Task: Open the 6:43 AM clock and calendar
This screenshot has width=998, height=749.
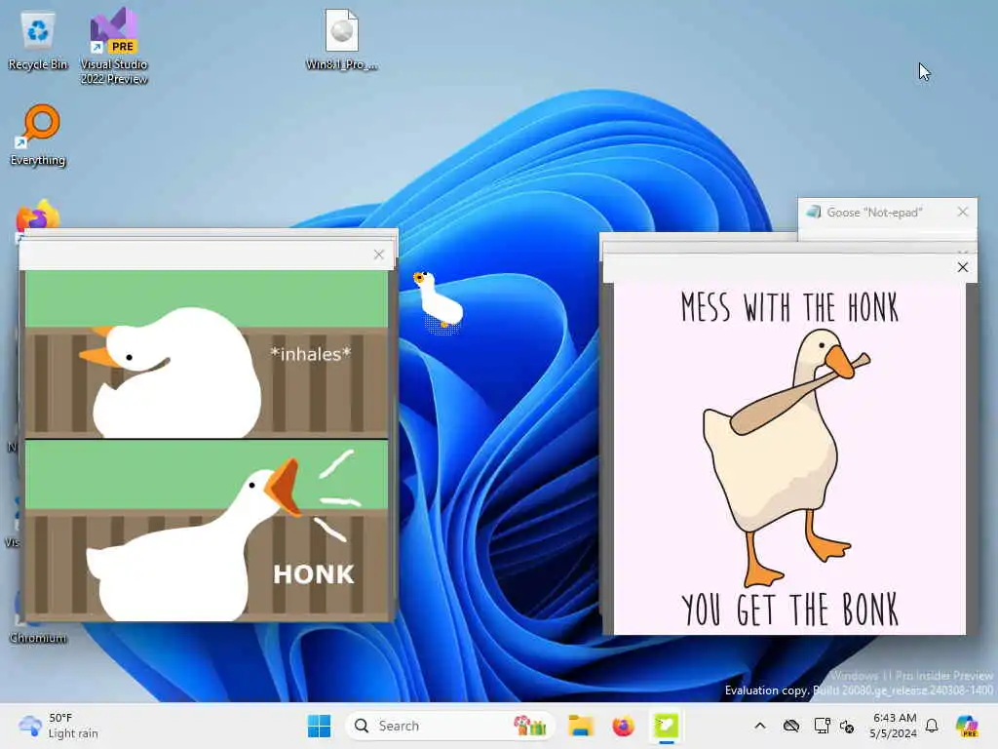Action: (894, 726)
